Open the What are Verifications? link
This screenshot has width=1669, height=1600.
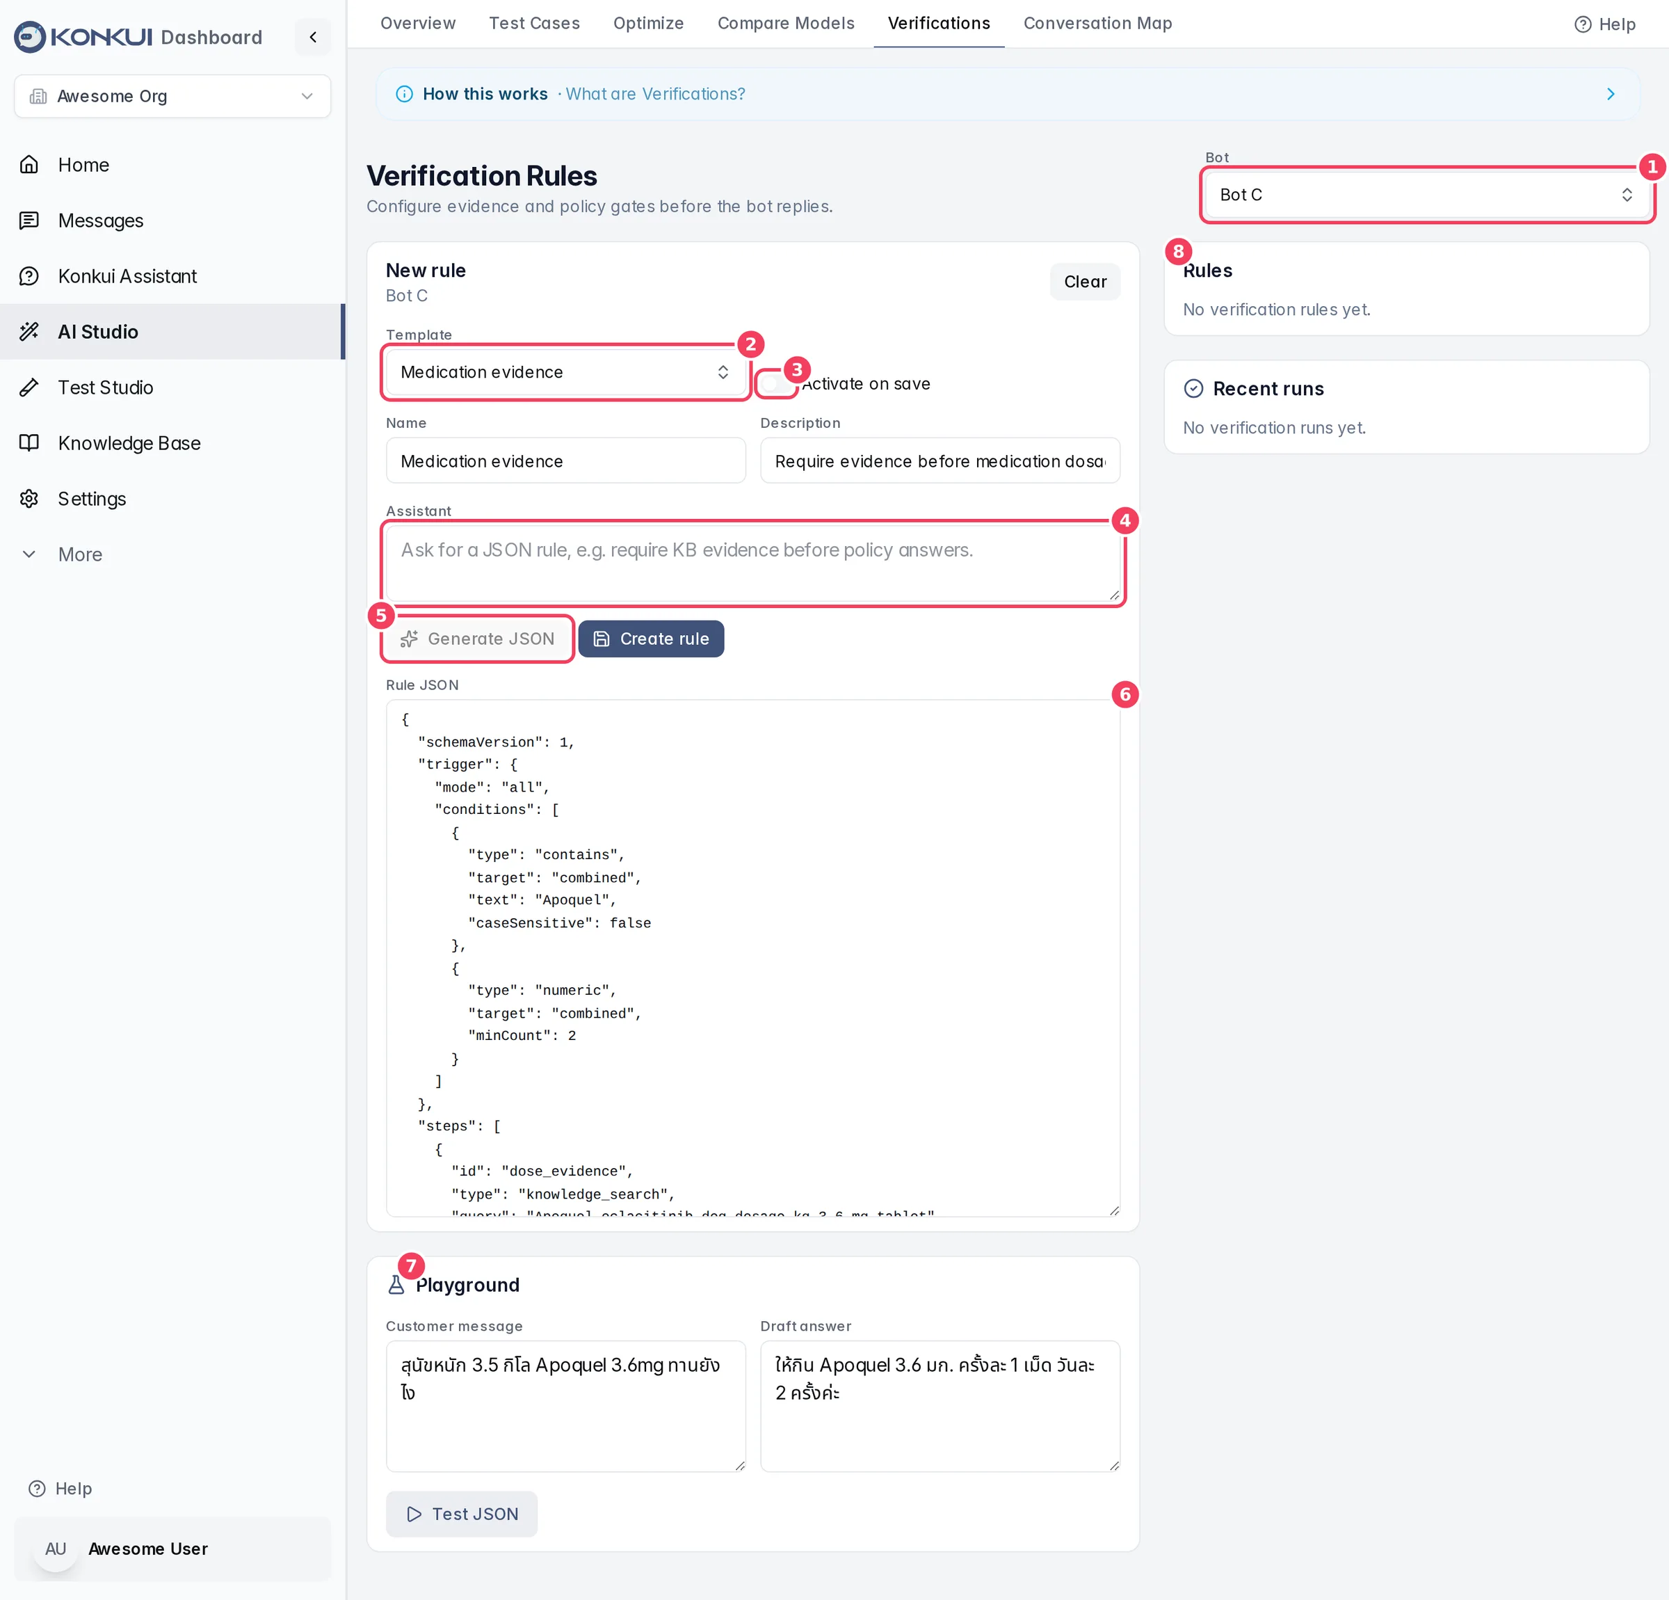pyautogui.click(x=656, y=94)
